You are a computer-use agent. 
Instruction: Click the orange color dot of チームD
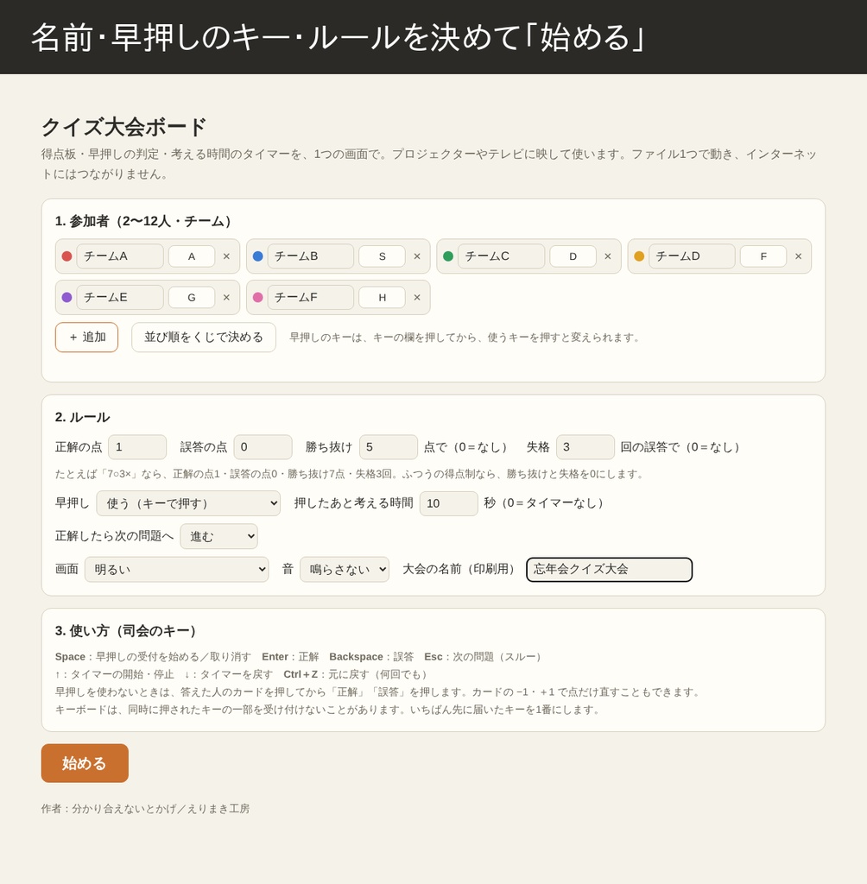point(639,256)
